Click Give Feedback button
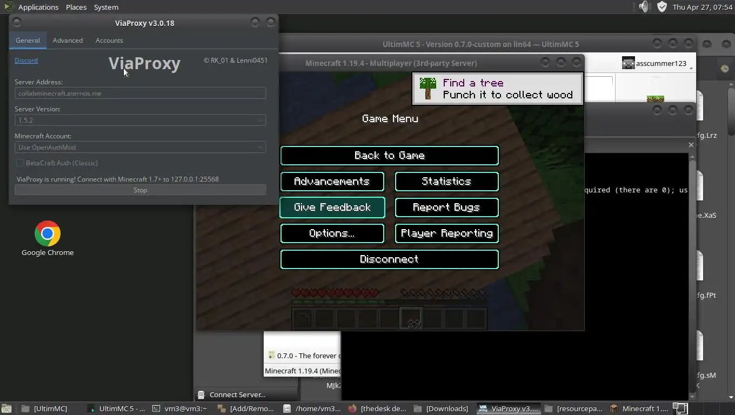 [332, 207]
